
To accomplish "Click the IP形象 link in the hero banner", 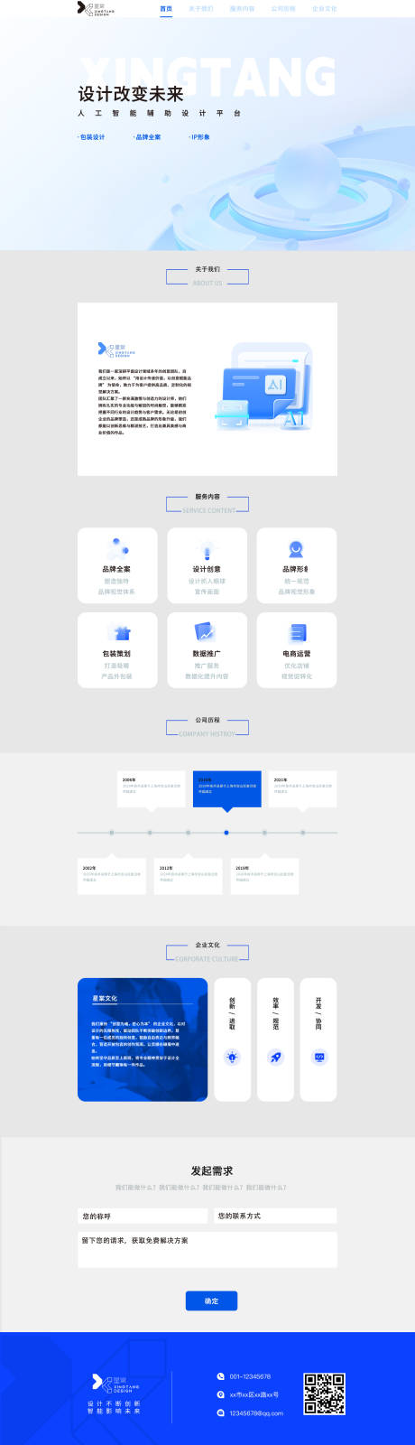I will 199,137.
